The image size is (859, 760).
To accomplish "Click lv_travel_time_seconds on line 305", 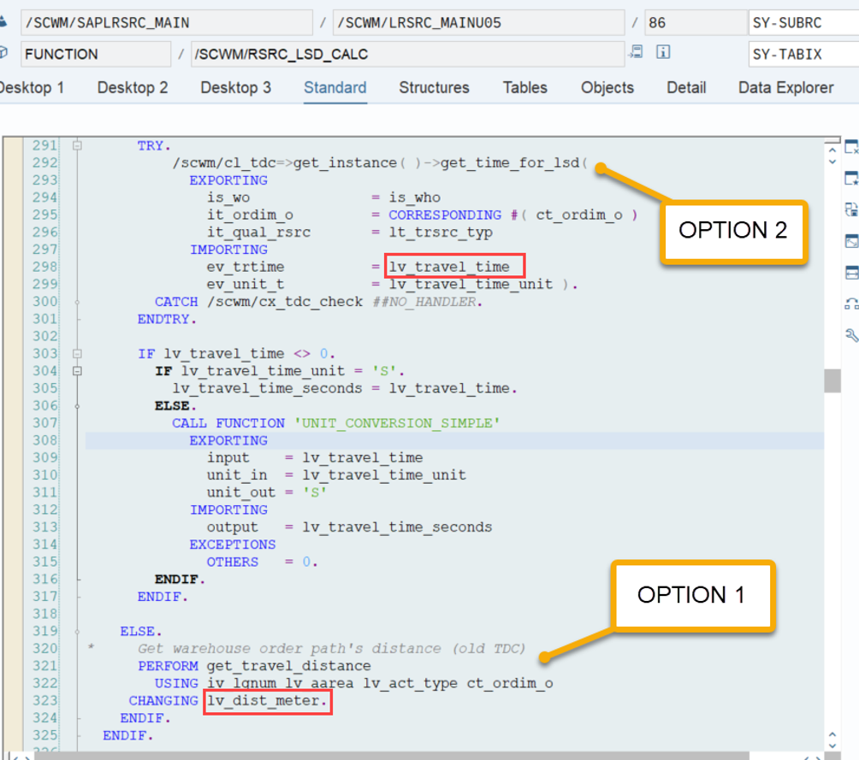I will click(267, 389).
